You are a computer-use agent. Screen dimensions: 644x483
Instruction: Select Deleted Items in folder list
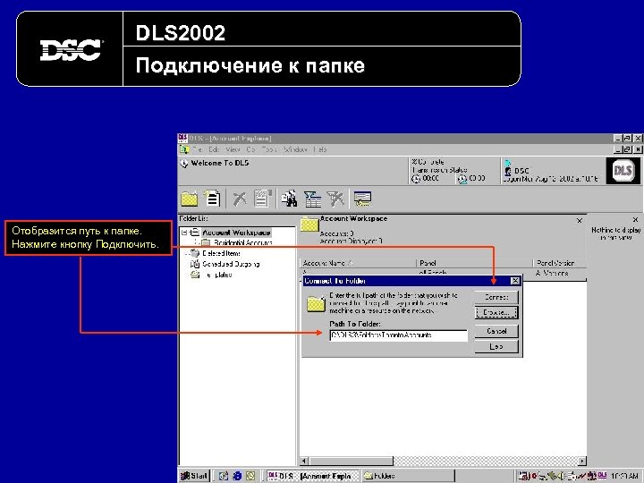pos(221,253)
